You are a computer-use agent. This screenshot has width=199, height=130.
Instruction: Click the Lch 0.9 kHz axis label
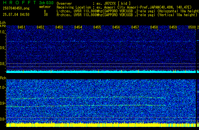click(x=3, y=48)
